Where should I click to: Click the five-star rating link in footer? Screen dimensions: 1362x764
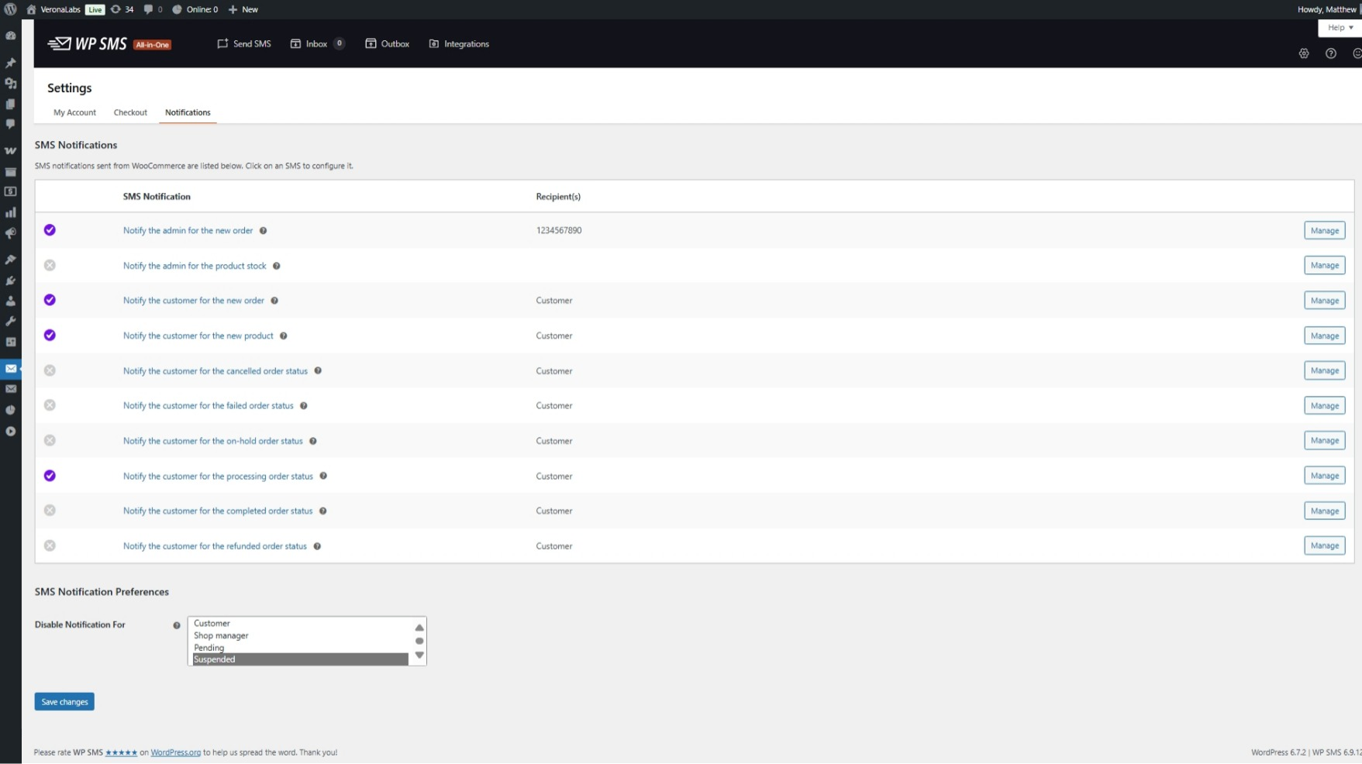coord(121,752)
